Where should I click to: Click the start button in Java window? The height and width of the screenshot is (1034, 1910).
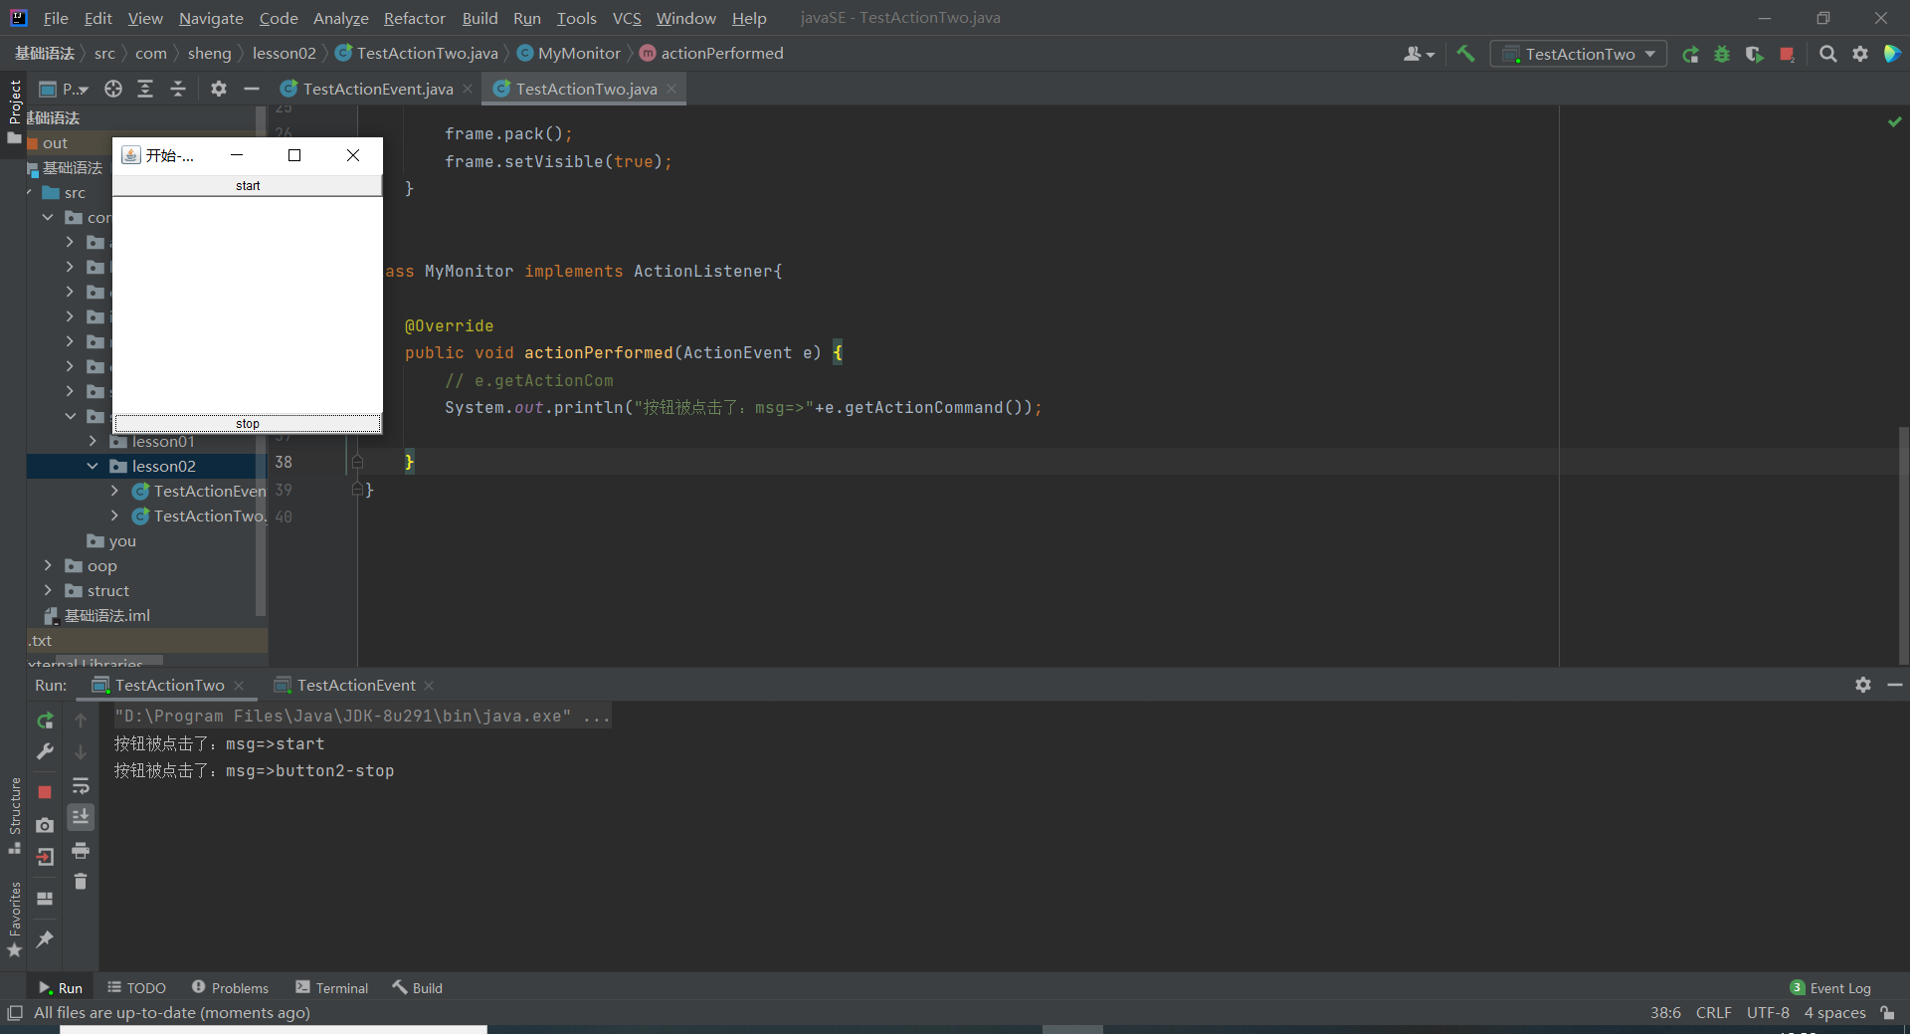pos(248,186)
